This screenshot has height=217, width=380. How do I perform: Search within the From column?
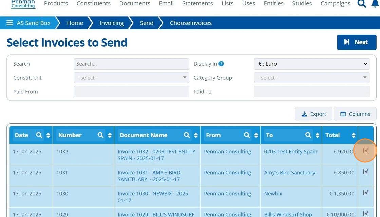coord(247,135)
